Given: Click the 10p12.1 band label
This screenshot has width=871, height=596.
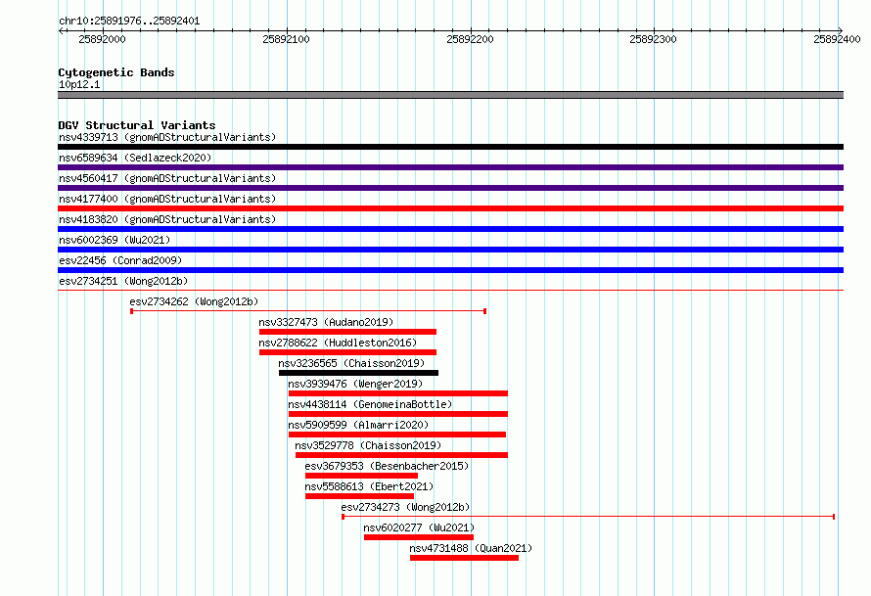Looking at the screenshot, I should point(79,84).
